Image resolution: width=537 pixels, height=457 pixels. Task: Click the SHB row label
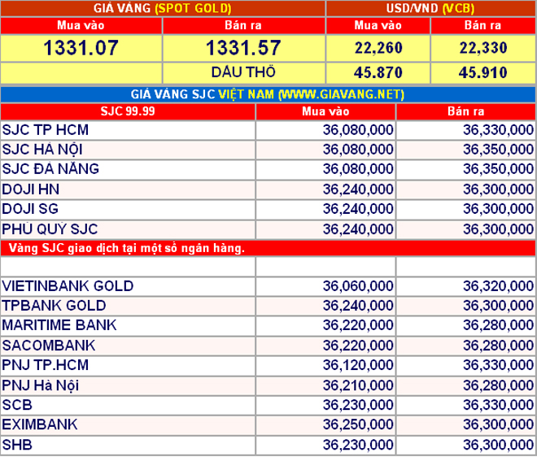(17, 443)
